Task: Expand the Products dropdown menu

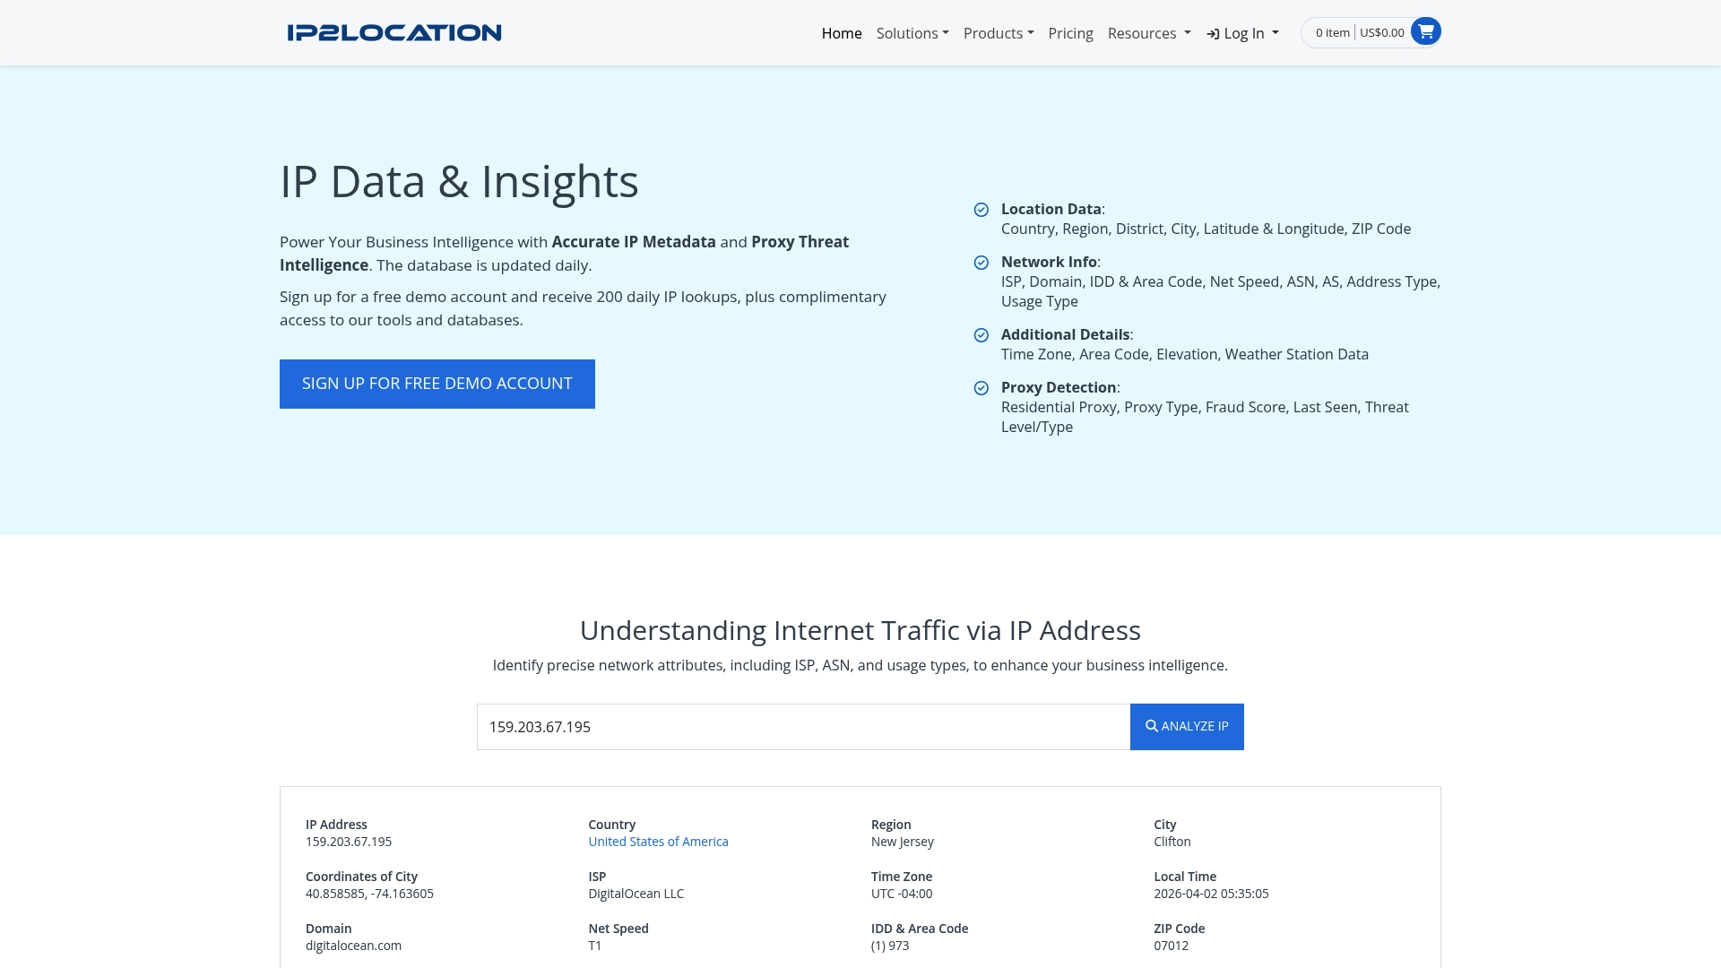Action: (x=998, y=33)
